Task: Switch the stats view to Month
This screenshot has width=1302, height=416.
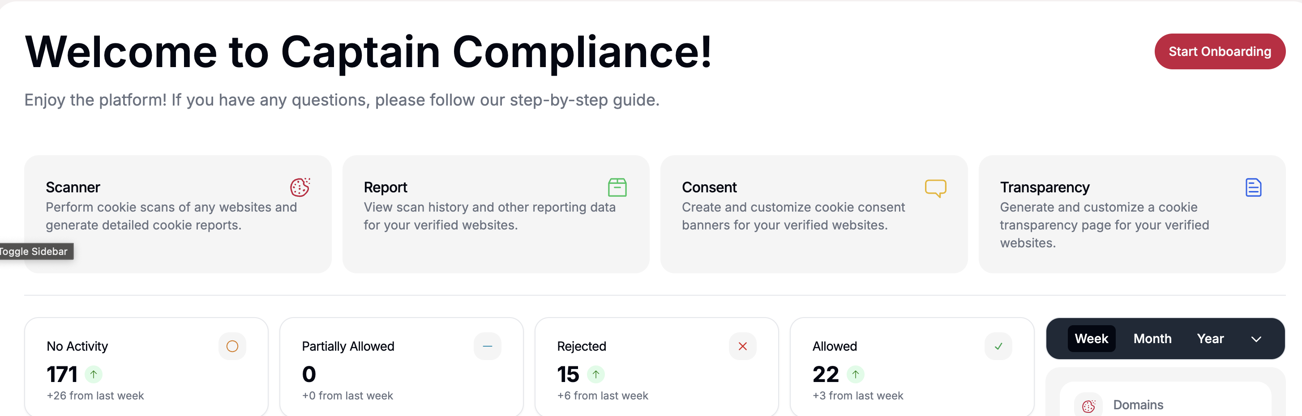Action: coord(1152,339)
